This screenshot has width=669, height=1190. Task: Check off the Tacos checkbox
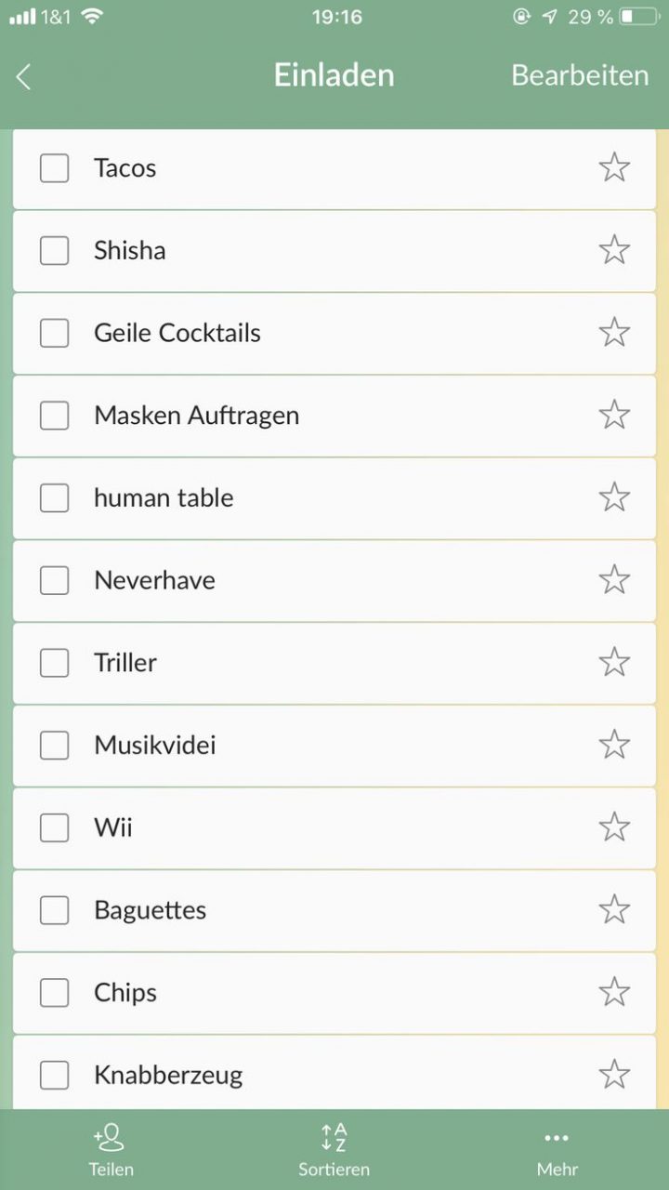click(x=54, y=168)
